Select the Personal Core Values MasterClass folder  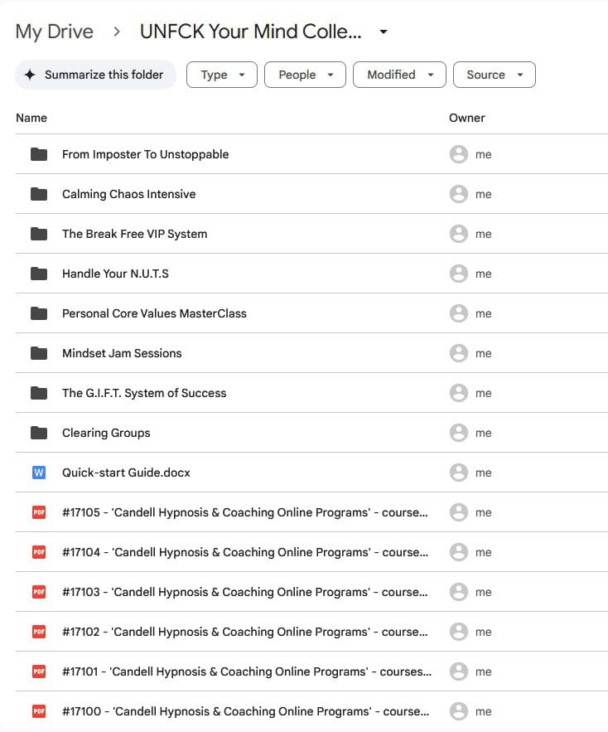tap(154, 313)
